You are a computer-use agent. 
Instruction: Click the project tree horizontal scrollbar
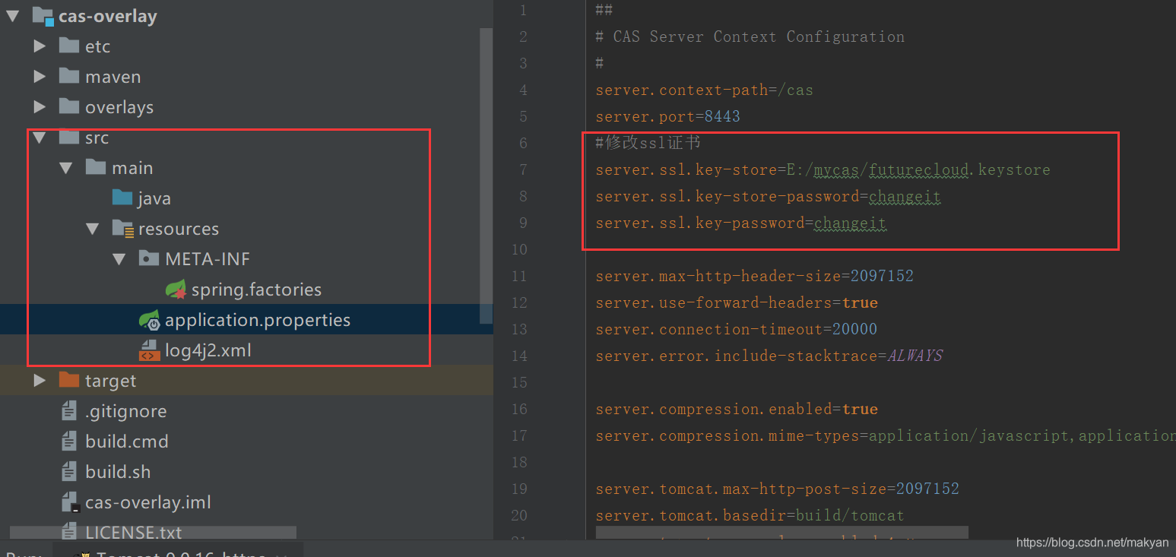pos(153,533)
